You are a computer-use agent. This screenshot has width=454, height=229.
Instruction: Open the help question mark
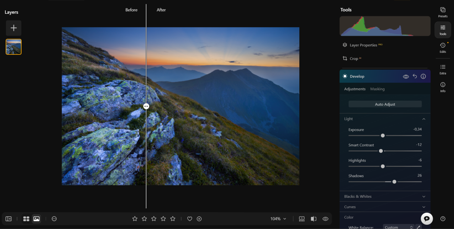[443, 219]
